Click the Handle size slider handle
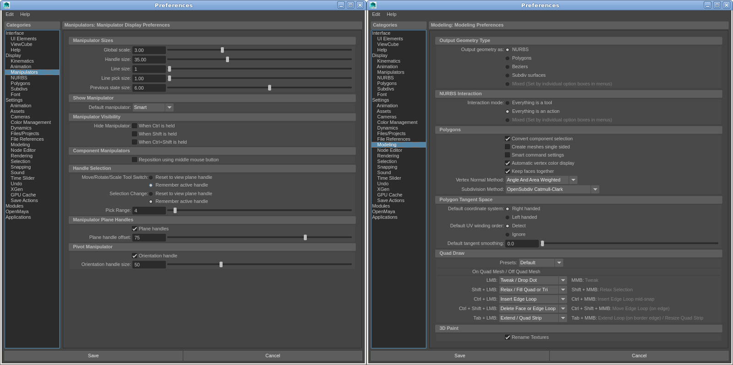 click(227, 59)
